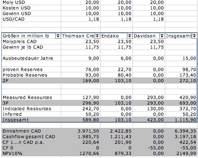Select the 'Ausbeutedauer Jahre' label cell

point(31,58)
